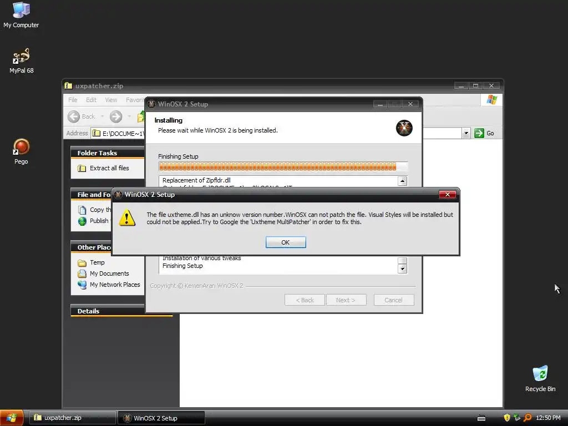Open the Forward history dropdown arrow
This screenshot has height=426, width=568.
click(129, 116)
